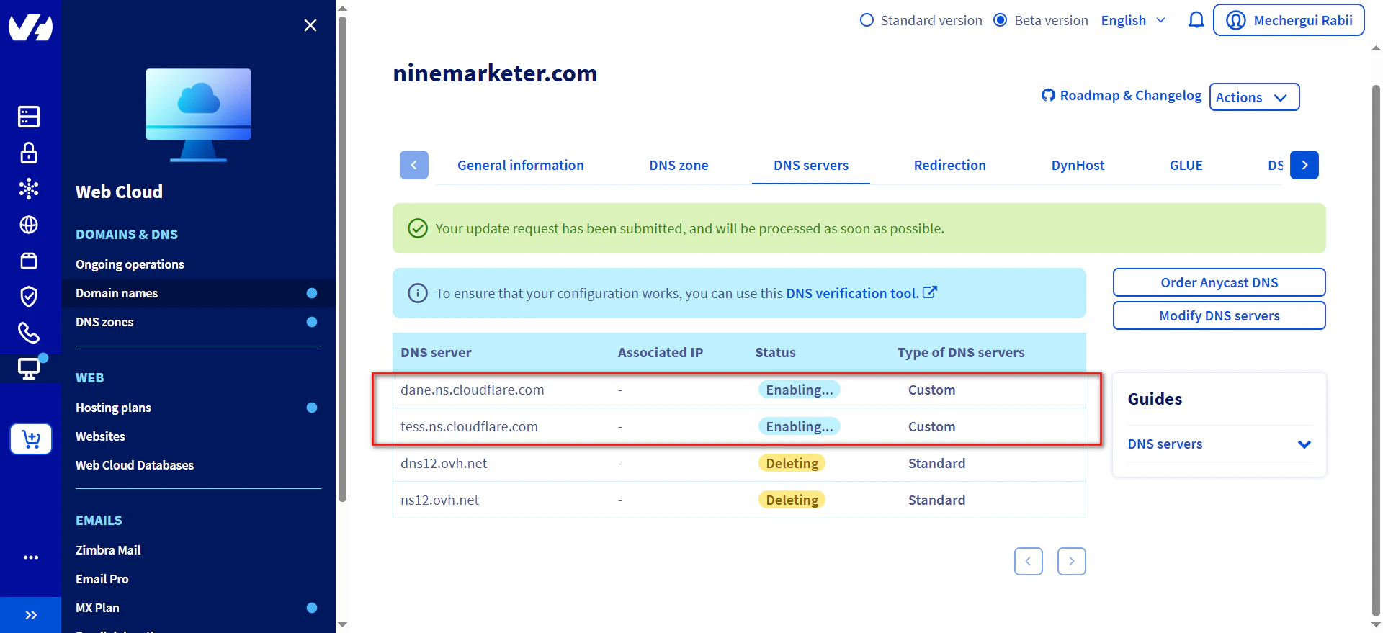Click dns12.ovh.net server cell
Screen dimensions: 1383x633
pyautogui.click(x=444, y=463)
